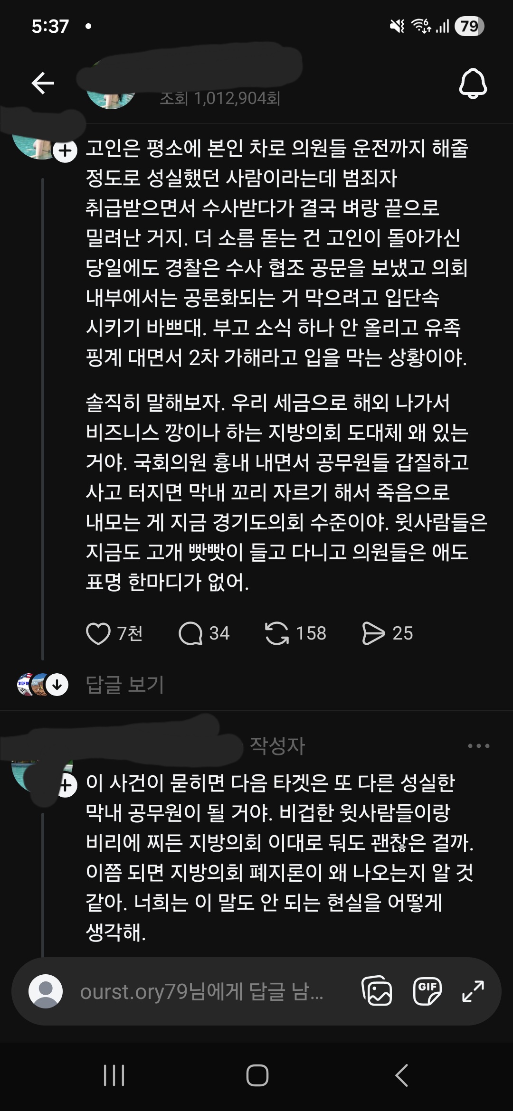Screen dimensions: 513x1111
Task: Share post via paper plane icon
Action: click(x=373, y=633)
